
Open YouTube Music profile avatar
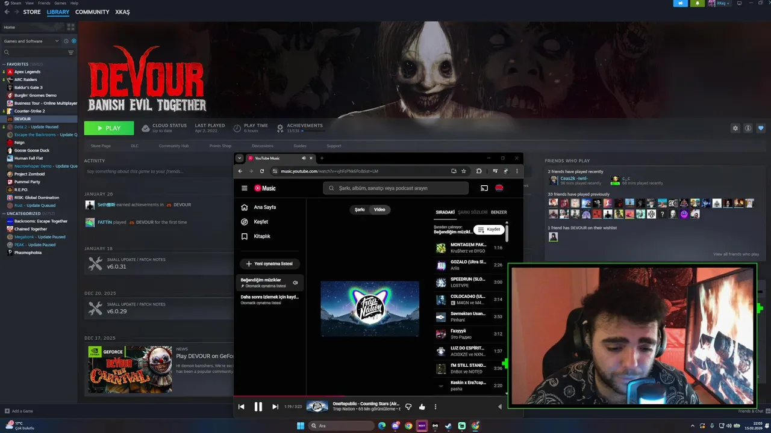point(499,188)
